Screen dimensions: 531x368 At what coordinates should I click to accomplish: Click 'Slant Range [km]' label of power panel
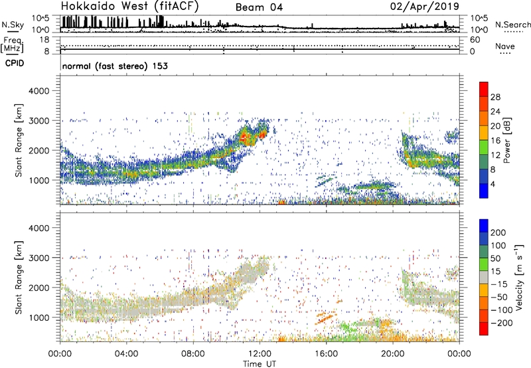pos(19,140)
